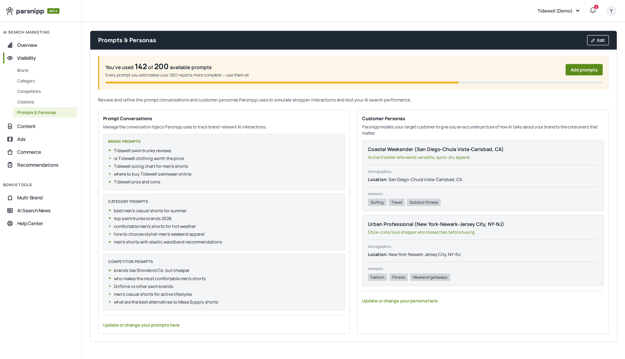Open the Content section label
This screenshot has height=359, width=625.
(x=26, y=126)
